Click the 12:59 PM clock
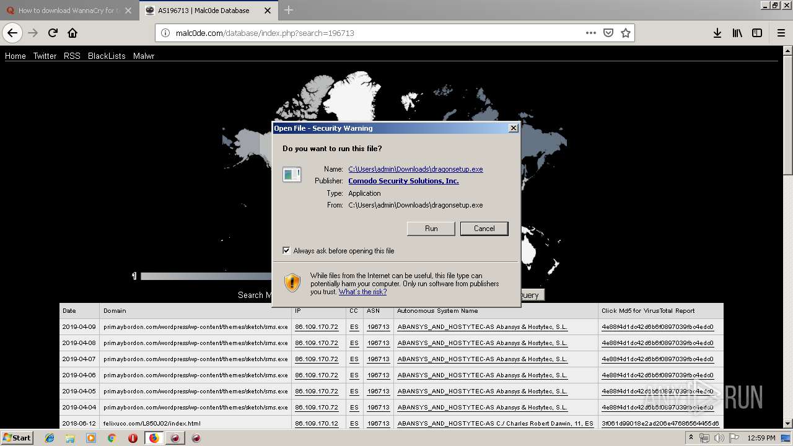793x446 pixels. coord(761,438)
